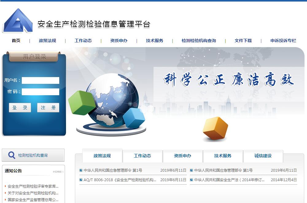Click the MORE link in 通知公告
This screenshot has height=203, width=307.
click(x=58, y=172)
